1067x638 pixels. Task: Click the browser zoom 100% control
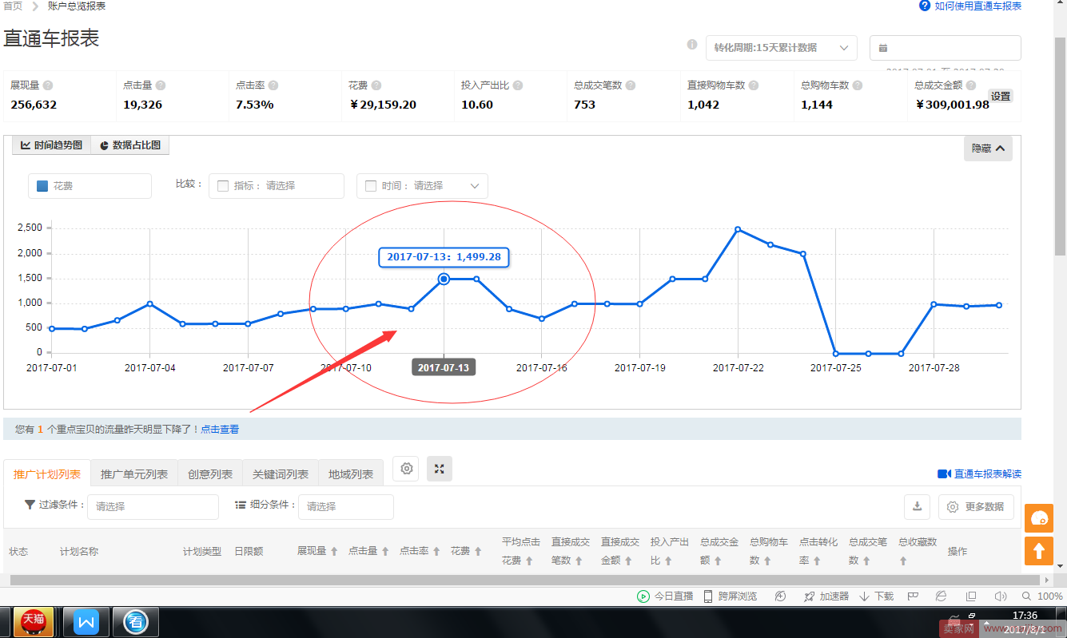point(1042,596)
